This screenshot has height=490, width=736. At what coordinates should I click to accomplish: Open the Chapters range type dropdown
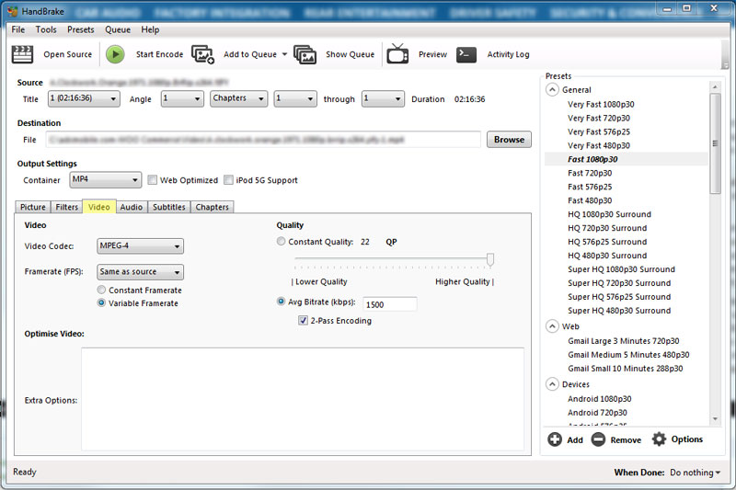pos(239,99)
